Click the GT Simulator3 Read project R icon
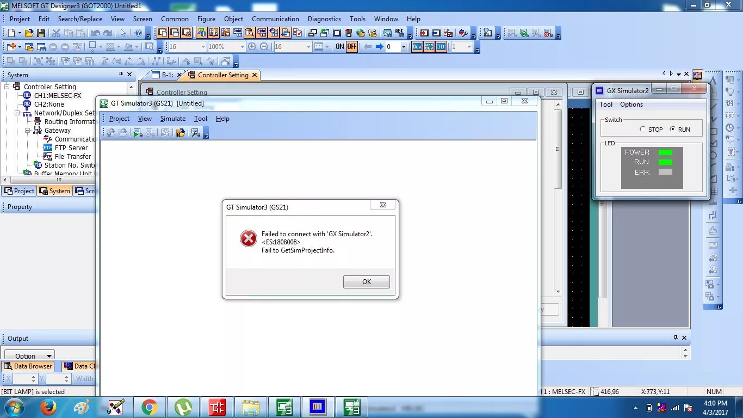This screenshot has height=418, width=743. [x=180, y=132]
